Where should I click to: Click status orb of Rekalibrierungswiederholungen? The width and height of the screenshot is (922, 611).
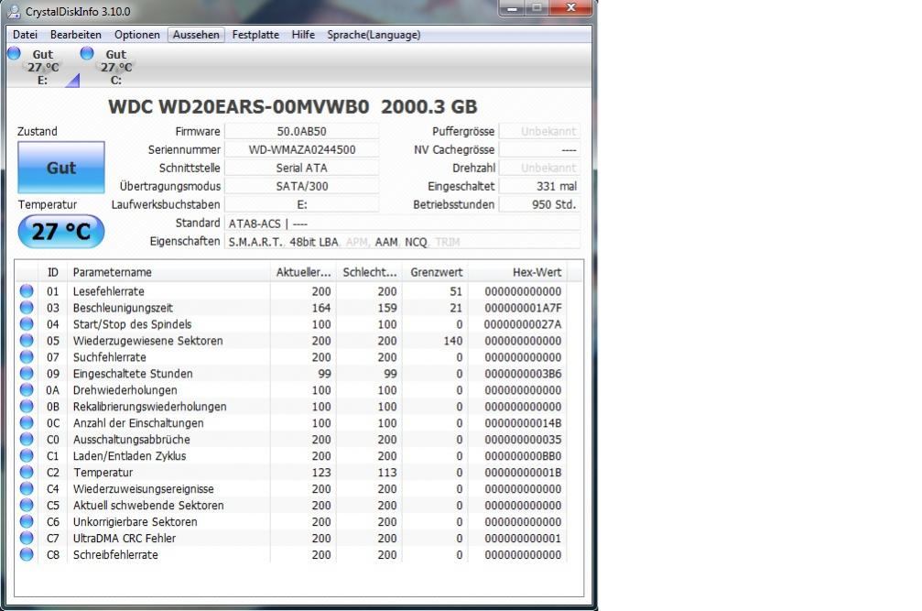(27, 407)
